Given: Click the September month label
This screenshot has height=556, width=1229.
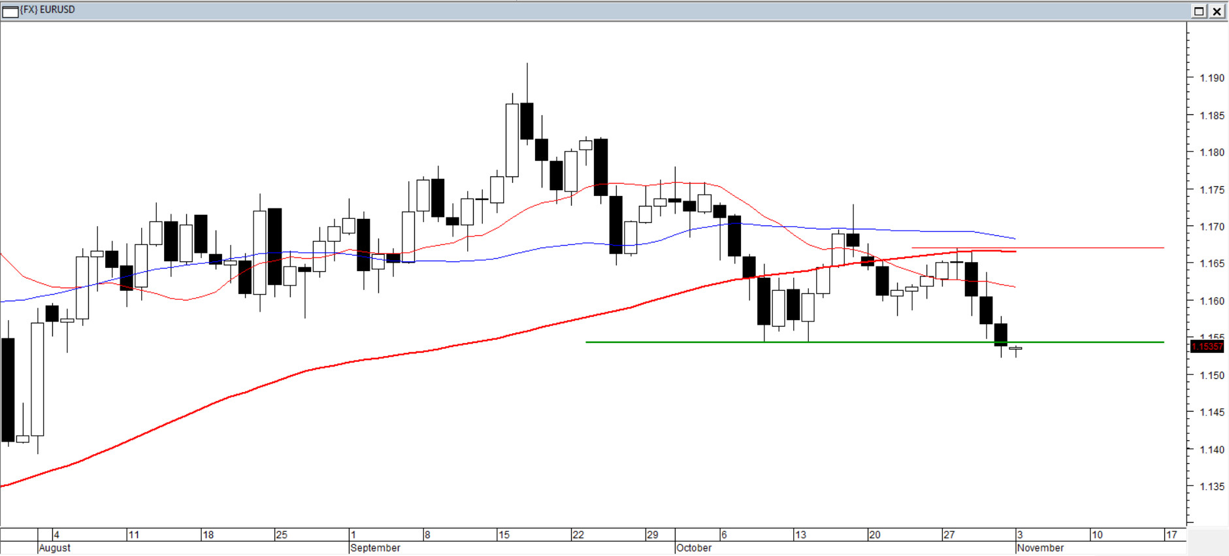Looking at the screenshot, I should (375, 548).
